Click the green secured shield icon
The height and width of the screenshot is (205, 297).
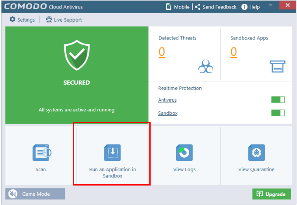click(x=77, y=55)
